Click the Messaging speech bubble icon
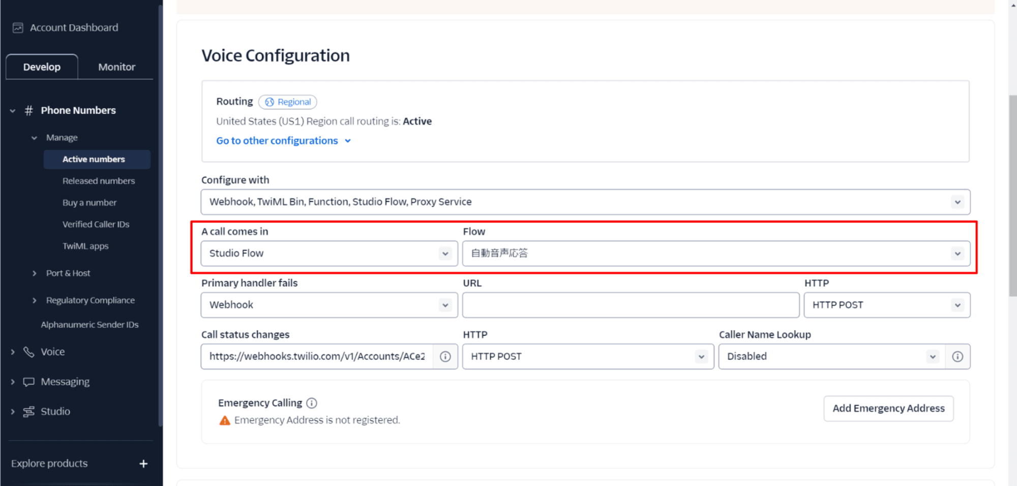This screenshot has width=1017, height=486. coord(29,382)
